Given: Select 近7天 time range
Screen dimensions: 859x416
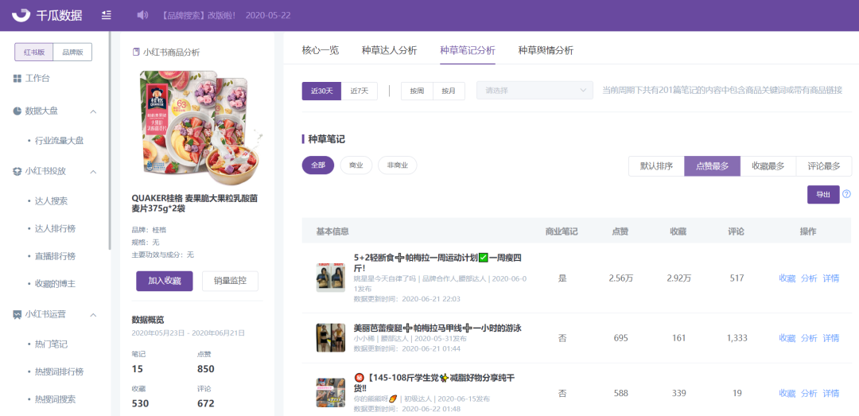Looking at the screenshot, I should point(360,91).
